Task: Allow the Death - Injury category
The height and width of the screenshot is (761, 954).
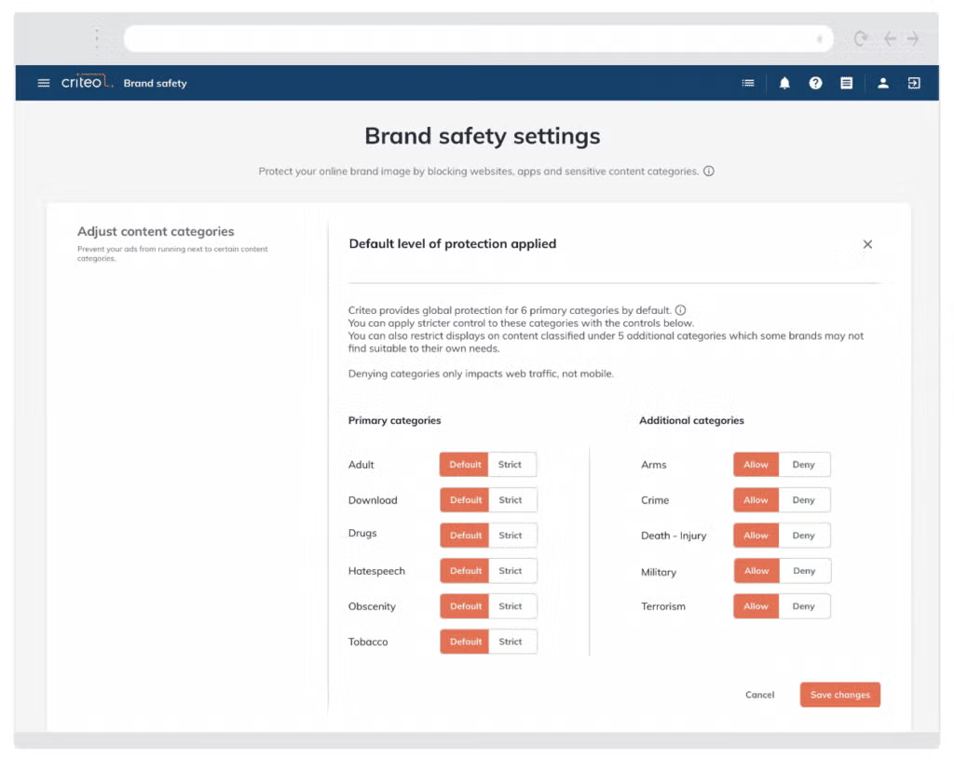Action: click(x=756, y=536)
